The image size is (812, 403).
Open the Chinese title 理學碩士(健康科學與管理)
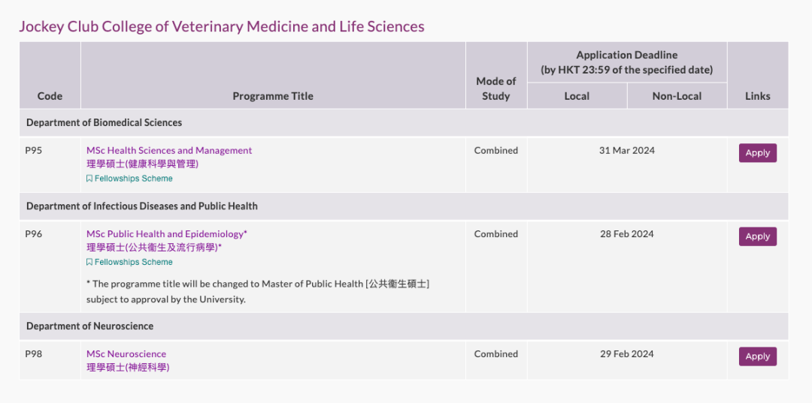tap(142, 164)
